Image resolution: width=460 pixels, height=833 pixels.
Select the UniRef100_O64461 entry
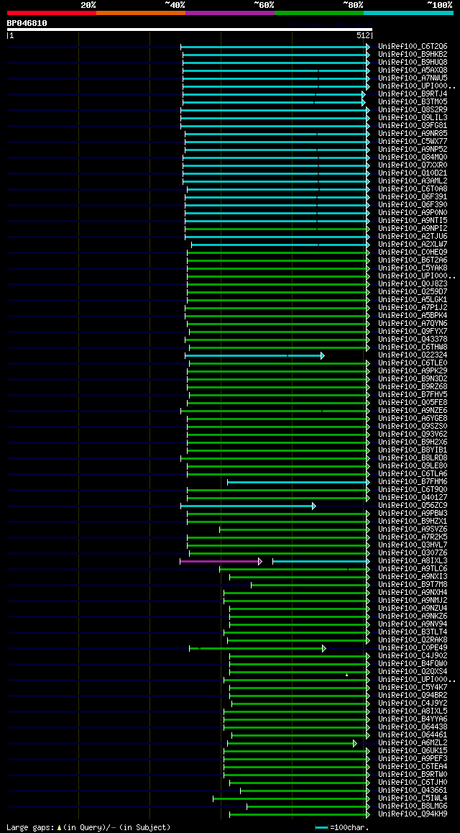coord(413,734)
